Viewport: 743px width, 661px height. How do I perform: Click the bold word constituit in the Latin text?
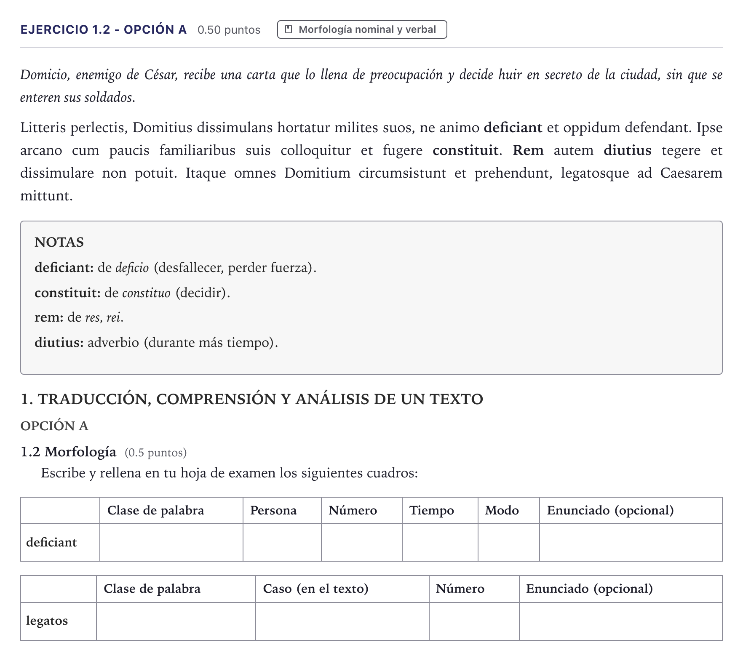click(465, 150)
